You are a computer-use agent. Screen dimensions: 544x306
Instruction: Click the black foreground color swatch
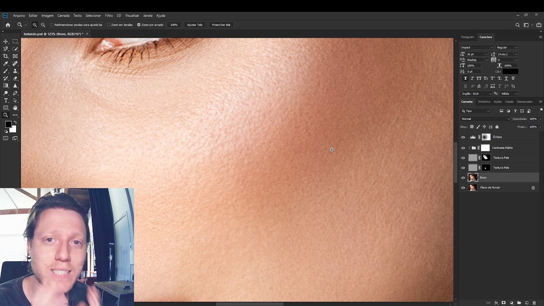click(8, 125)
